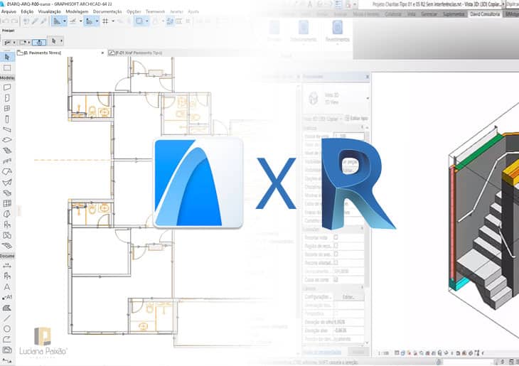
Task: Pick the Line tool in Document tools
Action: click(7, 318)
